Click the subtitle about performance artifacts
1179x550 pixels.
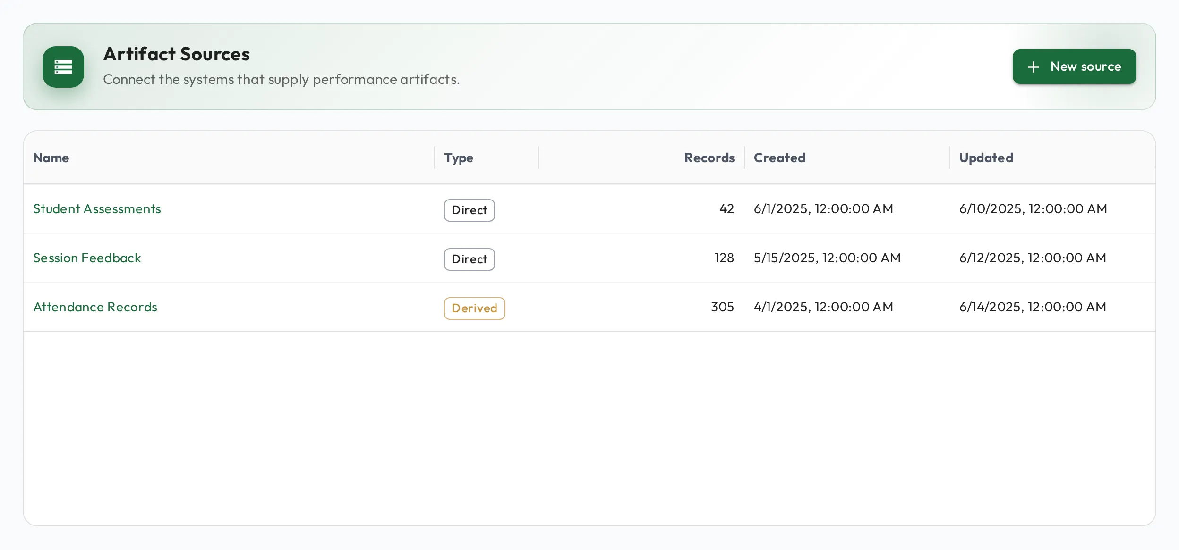click(x=282, y=79)
